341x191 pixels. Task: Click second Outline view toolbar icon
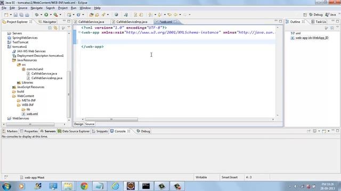point(332,28)
